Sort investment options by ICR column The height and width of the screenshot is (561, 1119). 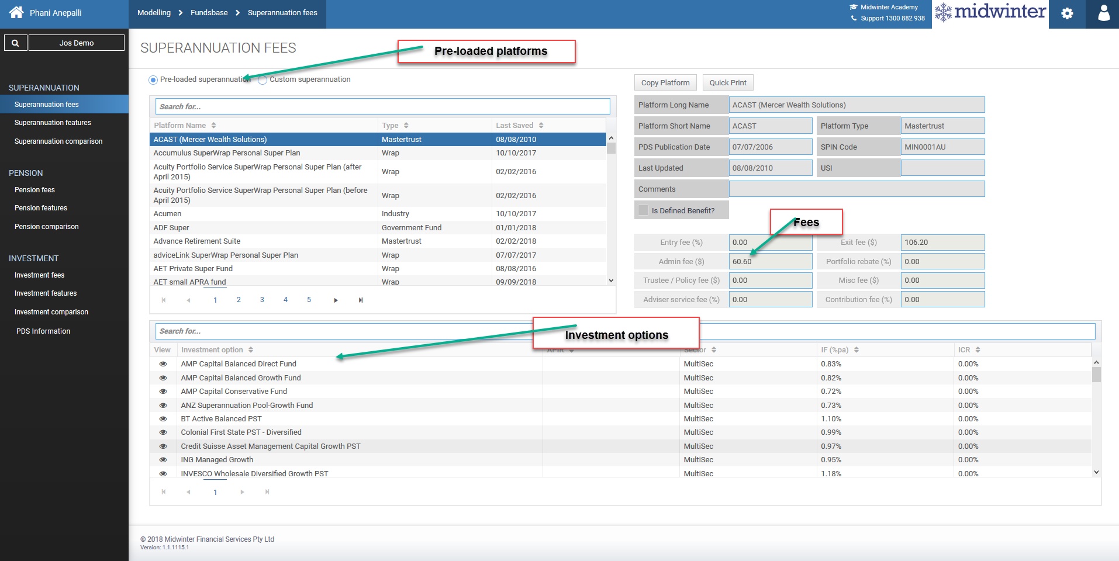coord(978,349)
